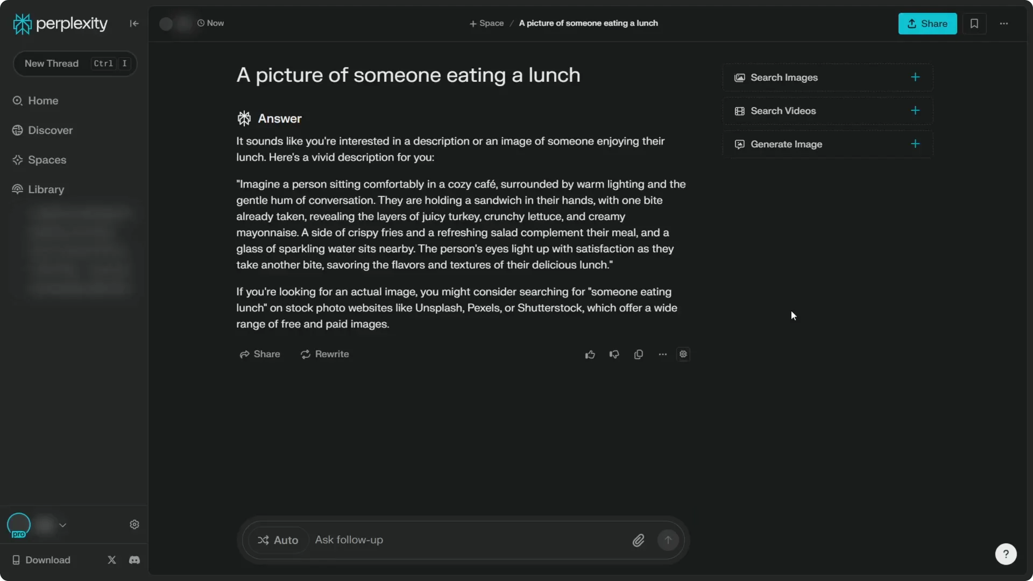
Task: Open the X (Twitter) icon link
Action: (x=112, y=560)
